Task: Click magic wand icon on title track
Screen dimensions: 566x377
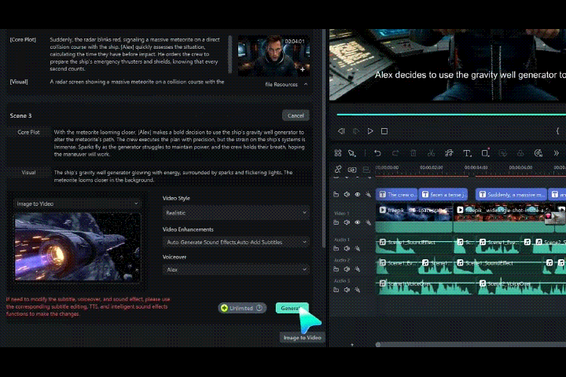Action: click(368, 195)
